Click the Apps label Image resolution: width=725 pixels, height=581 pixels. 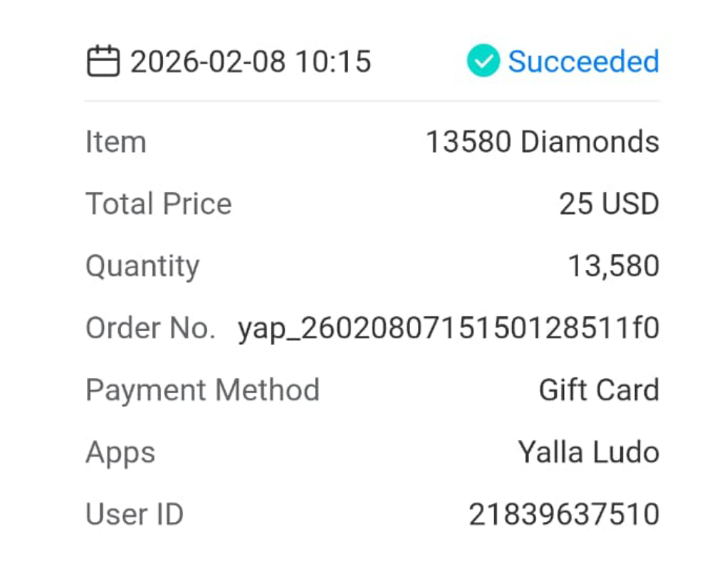(x=120, y=452)
